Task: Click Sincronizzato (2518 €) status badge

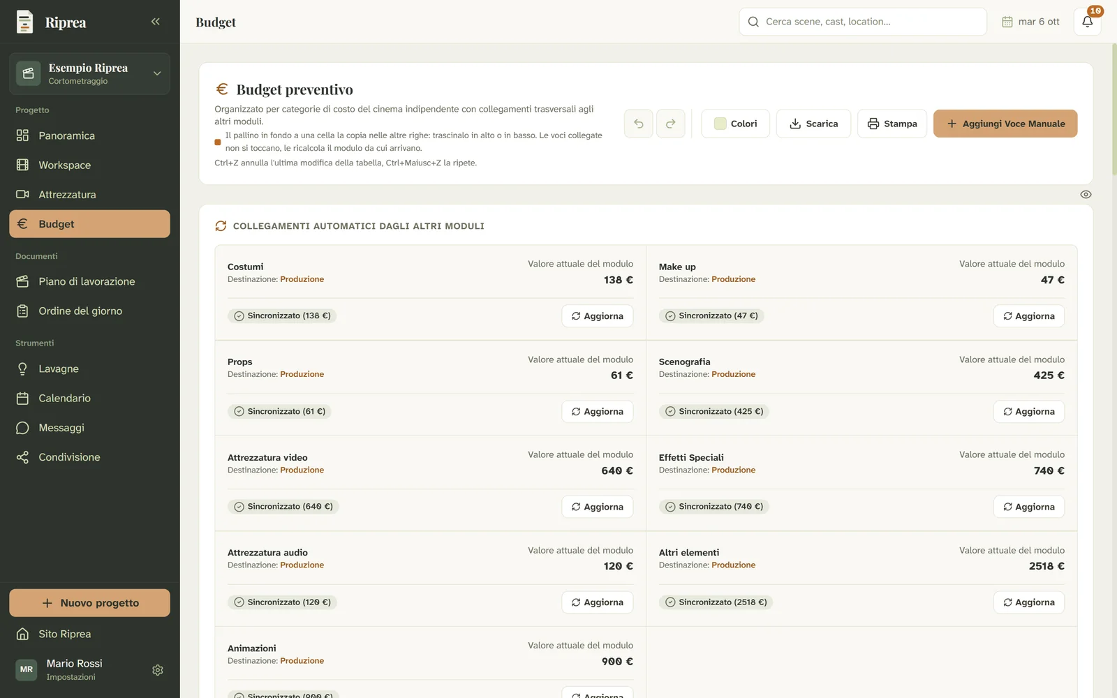Action: (x=716, y=602)
